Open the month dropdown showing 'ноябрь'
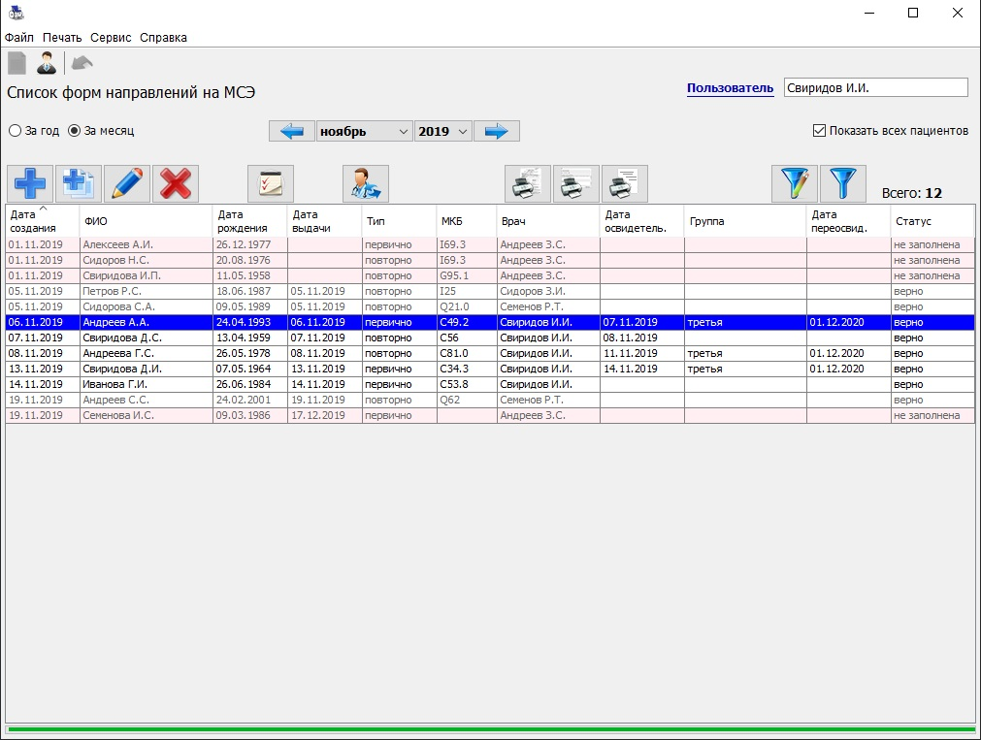Viewport: 981px width, 740px height. pos(365,131)
